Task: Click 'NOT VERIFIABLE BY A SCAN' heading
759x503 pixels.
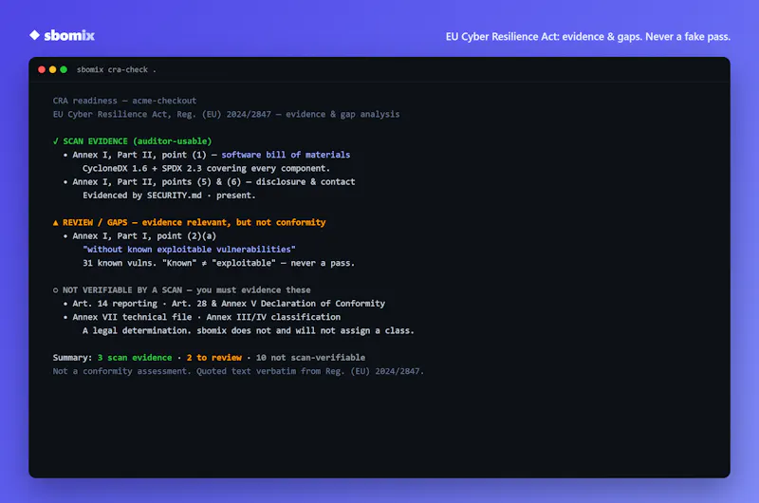Action: [x=122, y=290]
